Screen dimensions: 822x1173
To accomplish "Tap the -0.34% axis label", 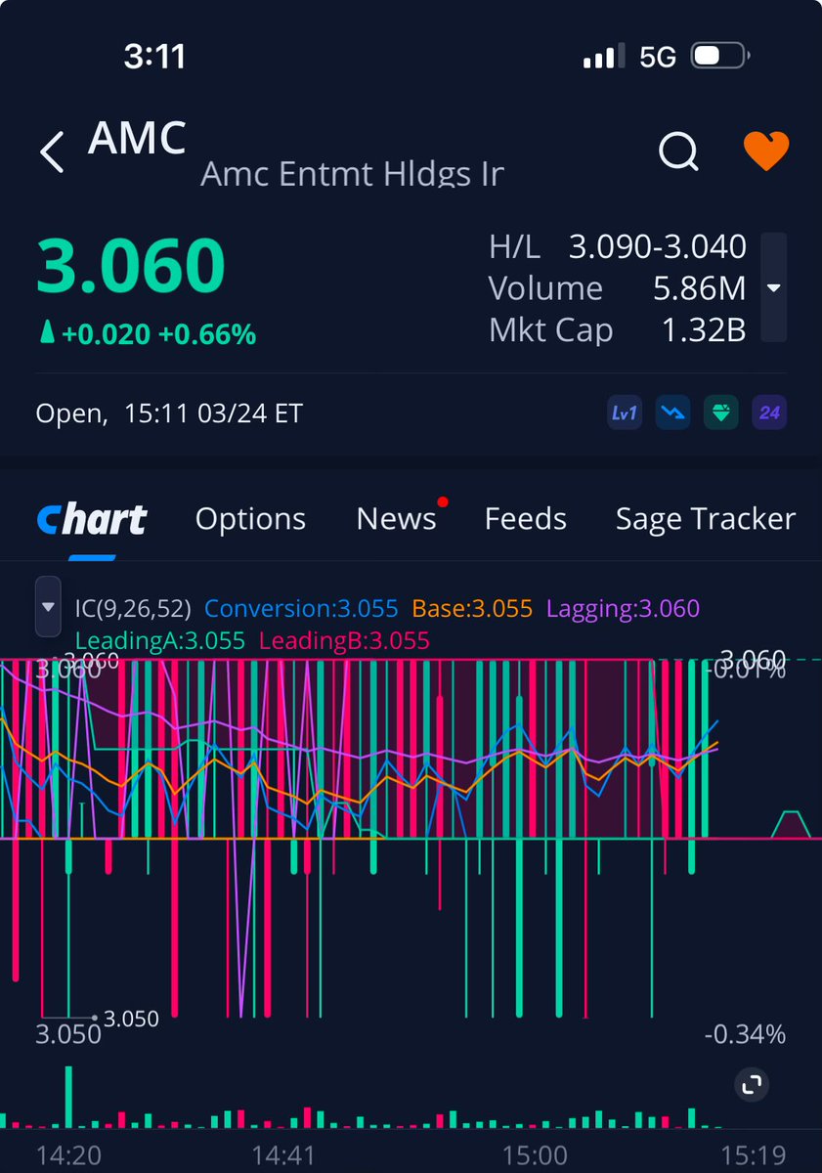I will click(x=745, y=1034).
